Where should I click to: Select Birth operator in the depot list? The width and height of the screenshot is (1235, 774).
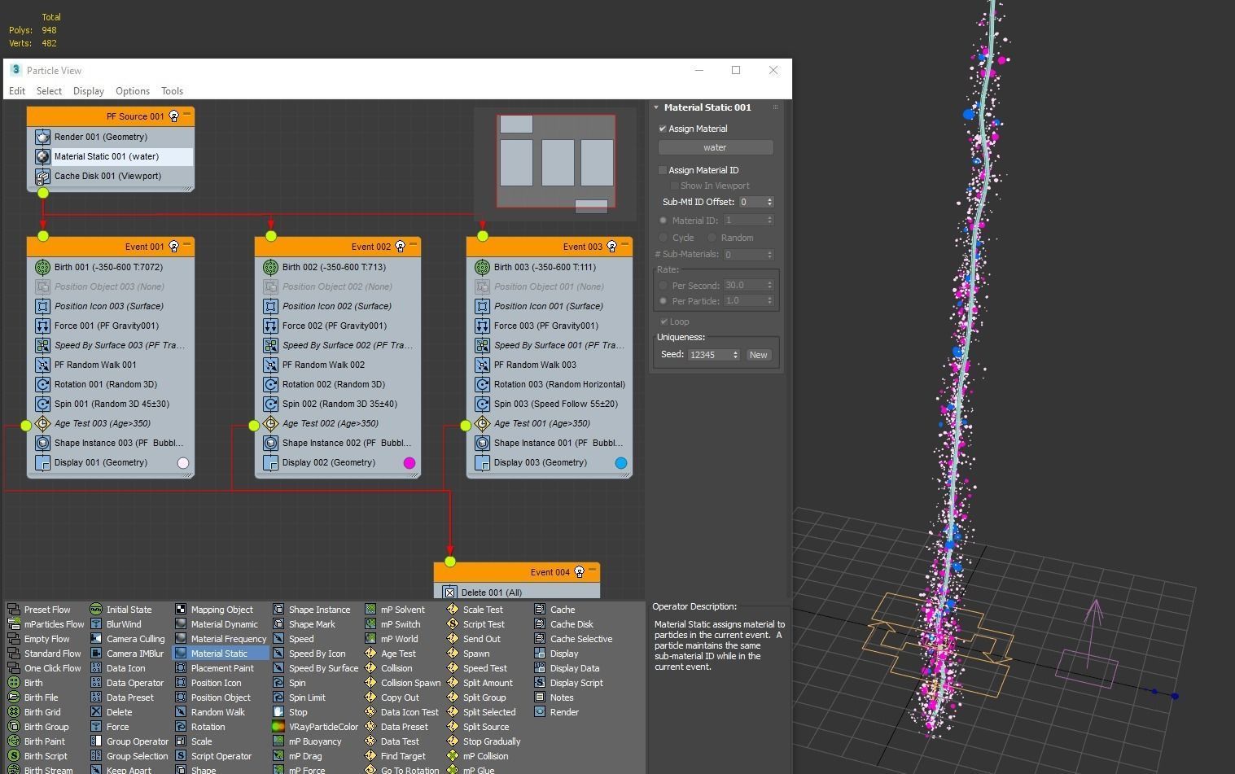click(33, 683)
